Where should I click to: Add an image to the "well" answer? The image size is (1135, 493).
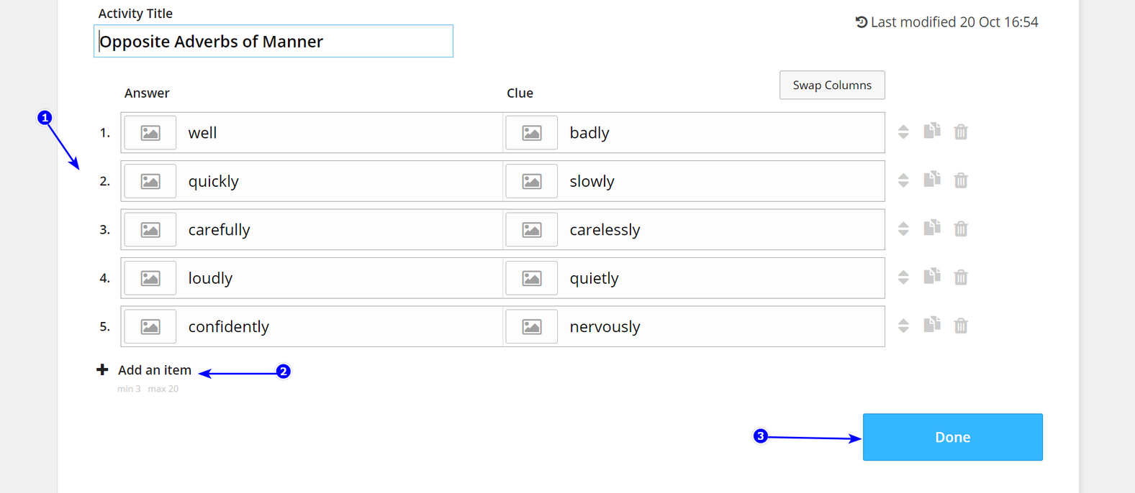[150, 132]
